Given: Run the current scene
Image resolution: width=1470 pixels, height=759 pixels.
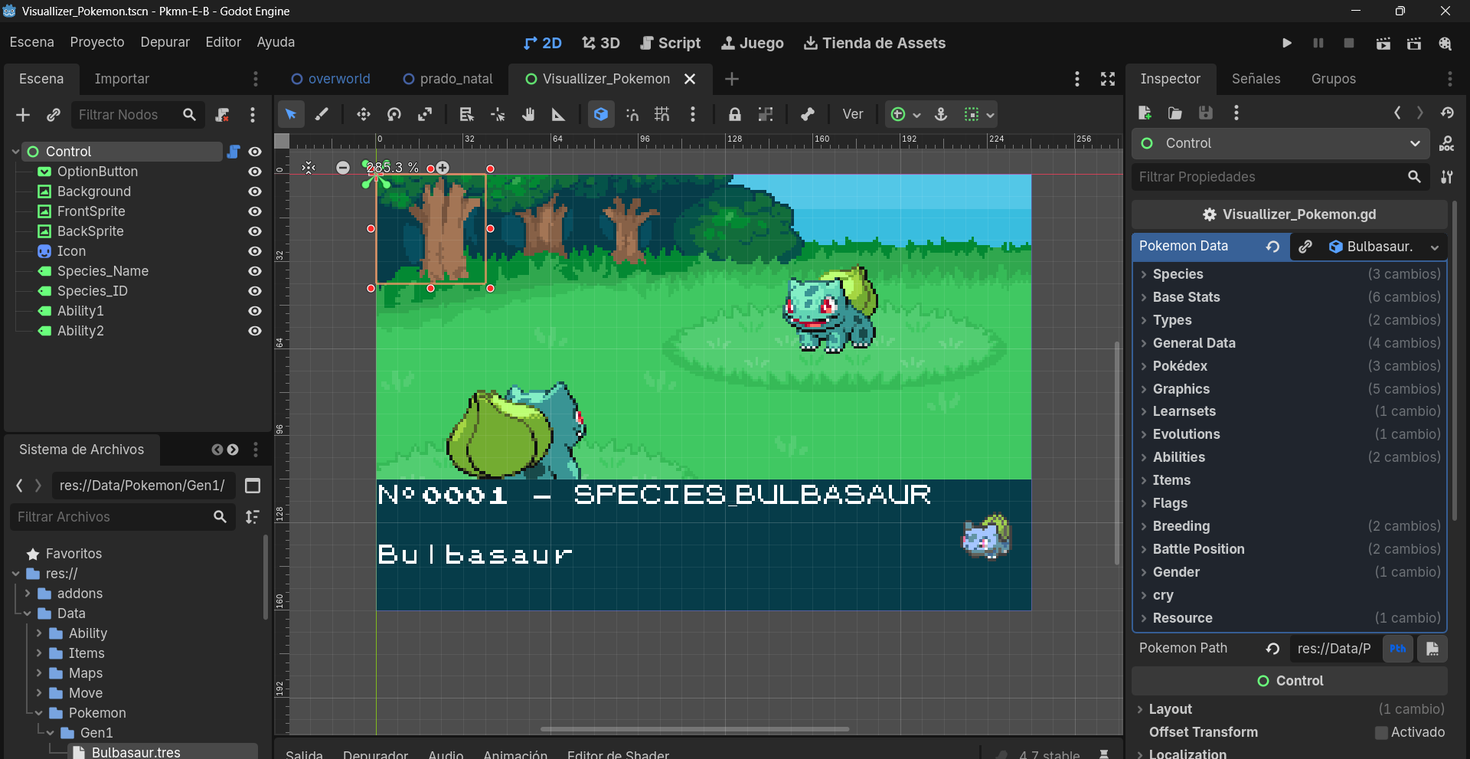Looking at the screenshot, I should pyautogui.click(x=1383, y=43).
